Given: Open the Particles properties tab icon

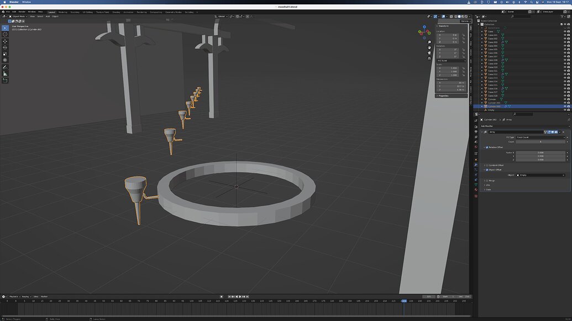Looking at the screenshot, I should (476, 170).
